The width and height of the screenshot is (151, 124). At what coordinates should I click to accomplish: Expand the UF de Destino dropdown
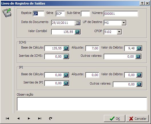124,23
